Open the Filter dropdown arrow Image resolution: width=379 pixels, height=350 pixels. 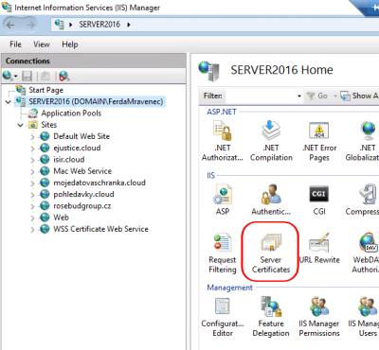click(299, 96)
